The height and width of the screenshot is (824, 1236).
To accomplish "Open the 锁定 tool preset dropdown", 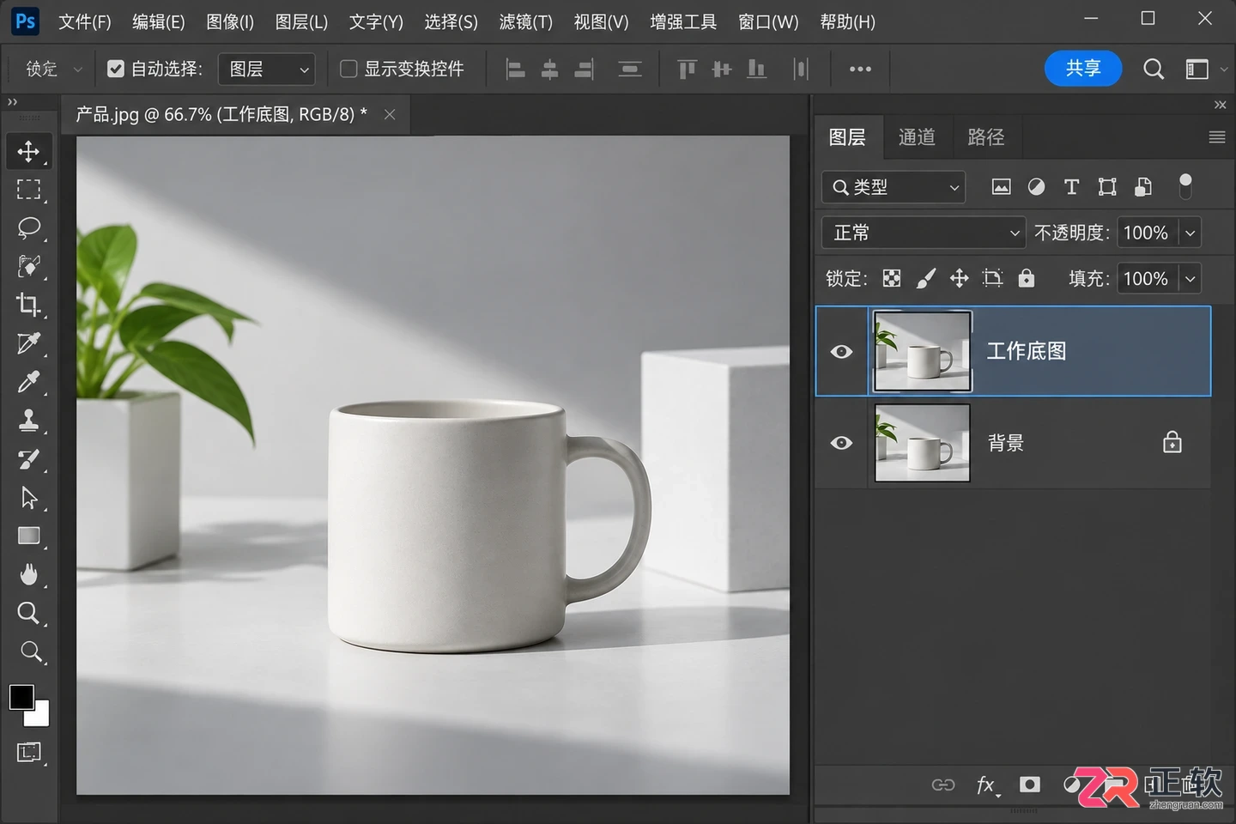I will 53,69.
